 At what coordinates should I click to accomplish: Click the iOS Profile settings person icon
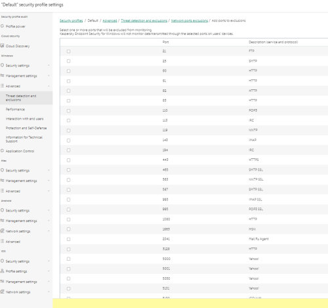click(x=2, y=271)
